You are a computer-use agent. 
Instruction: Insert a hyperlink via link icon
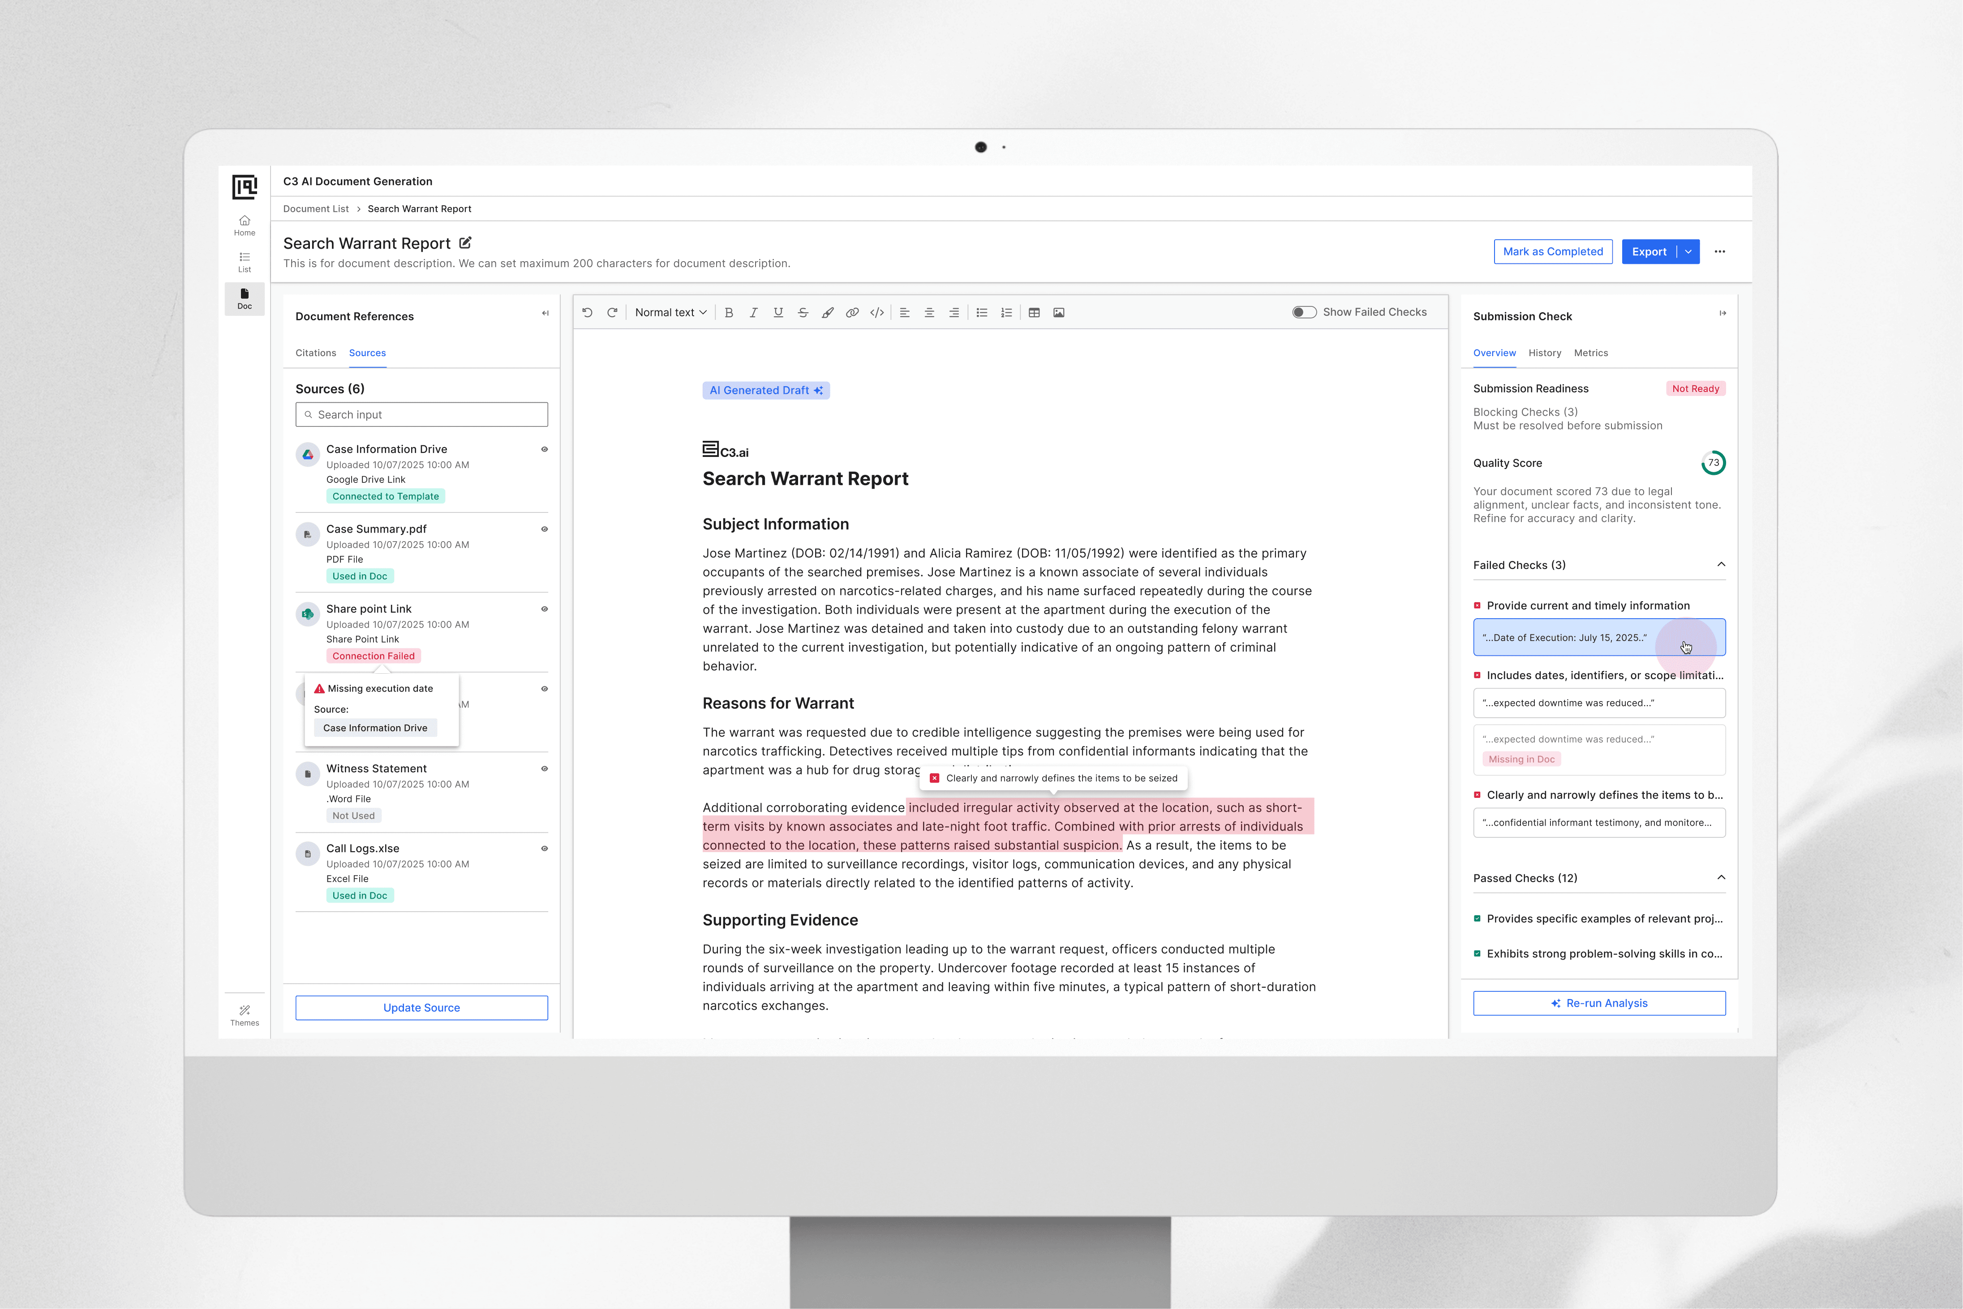pyautogui.click(x=852, y=312)
